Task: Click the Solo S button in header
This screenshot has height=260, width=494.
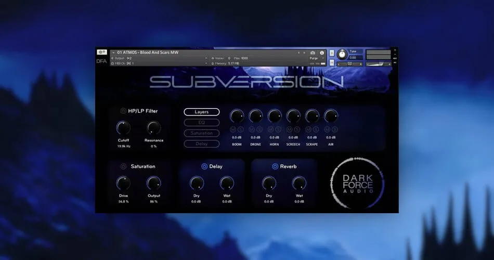Action: point(332,53)
